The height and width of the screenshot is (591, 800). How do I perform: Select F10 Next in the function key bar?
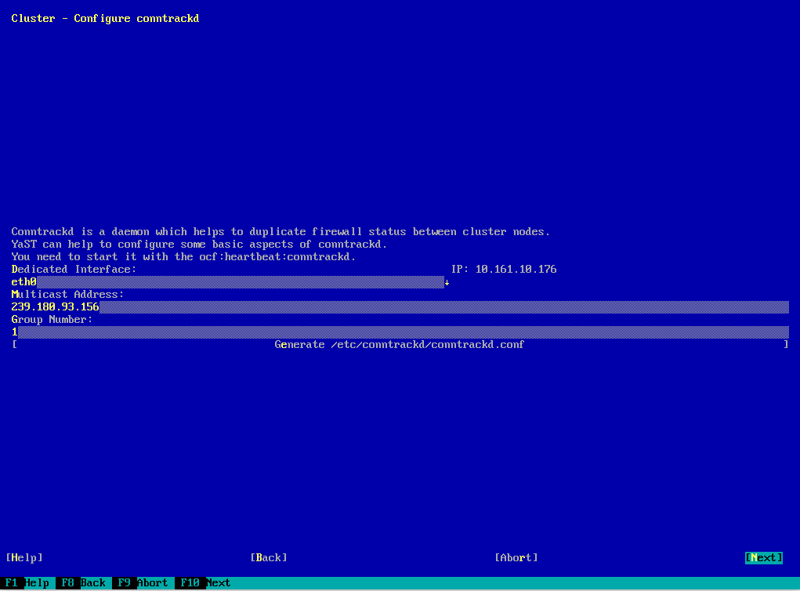click(204, 583)
